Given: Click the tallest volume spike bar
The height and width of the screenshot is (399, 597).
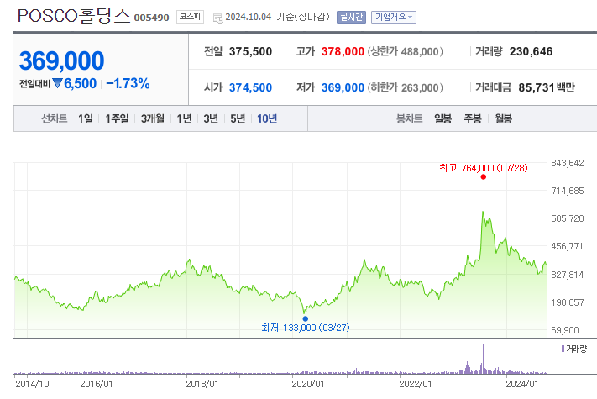Looking at the screenshot, I should tap(483, 359).
